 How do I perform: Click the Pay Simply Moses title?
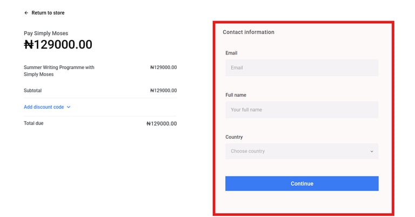(46, 33)
